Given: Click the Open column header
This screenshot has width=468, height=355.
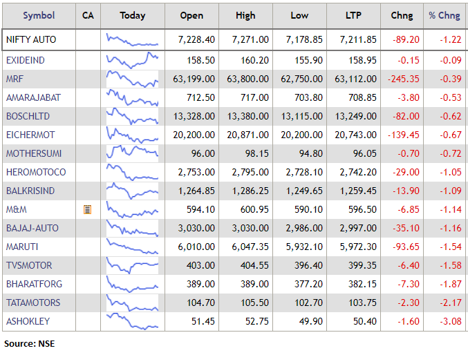Looking at the screenshot, I should coord(191,15).
